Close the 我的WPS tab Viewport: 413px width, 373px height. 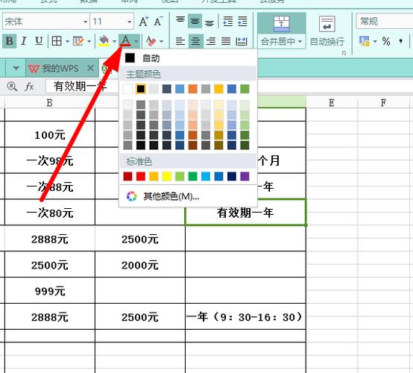90,69
